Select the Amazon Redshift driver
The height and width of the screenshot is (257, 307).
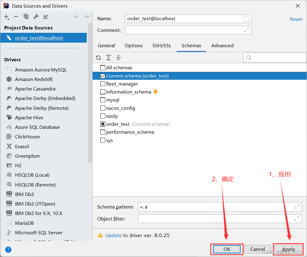point(34,79)
